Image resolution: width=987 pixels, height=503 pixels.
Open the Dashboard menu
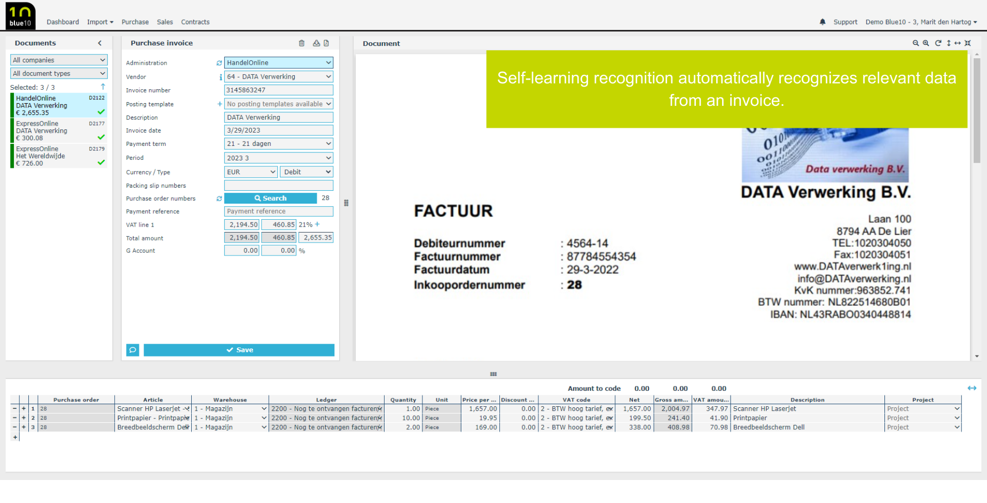pyautogui.click(x=62, y=22)
